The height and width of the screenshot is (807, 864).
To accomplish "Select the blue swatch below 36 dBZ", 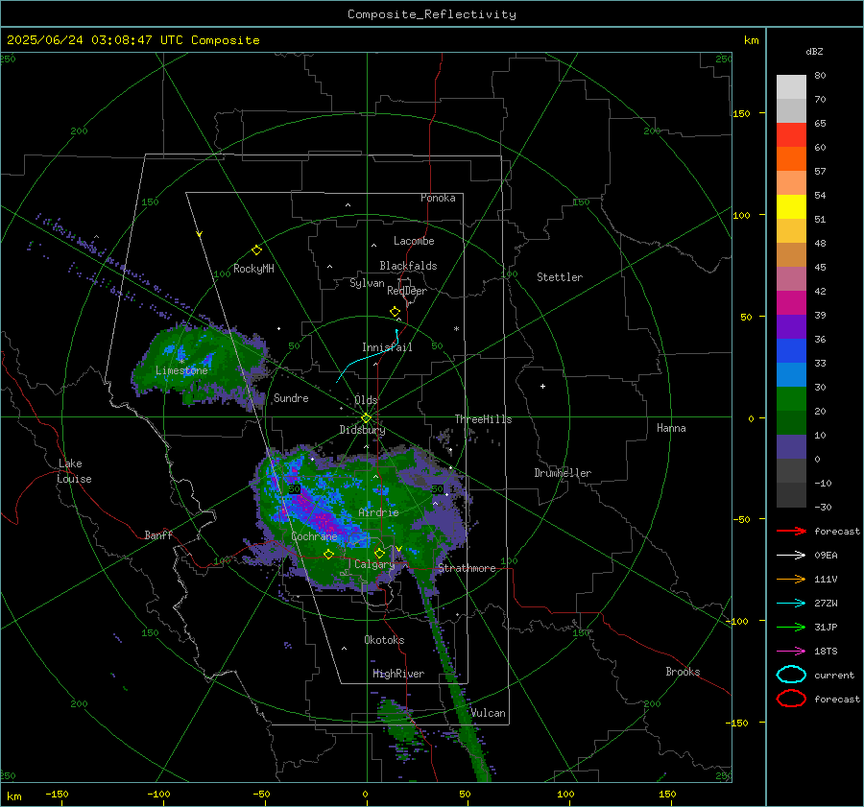I will [x=791, y=350].
